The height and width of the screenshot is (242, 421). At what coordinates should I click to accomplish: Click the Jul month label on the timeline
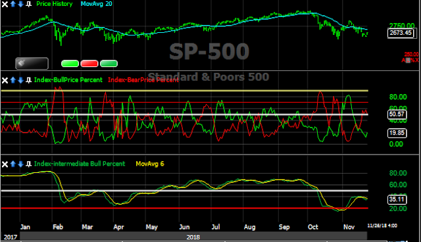tap(216, 228)
